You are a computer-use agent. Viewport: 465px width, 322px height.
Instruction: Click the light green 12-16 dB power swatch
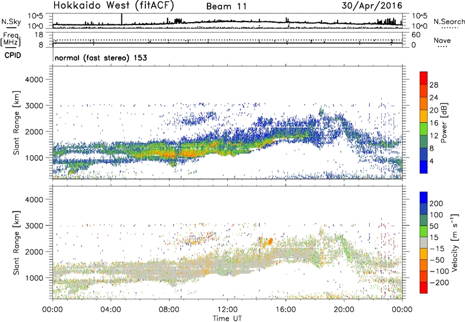point(424,129)
